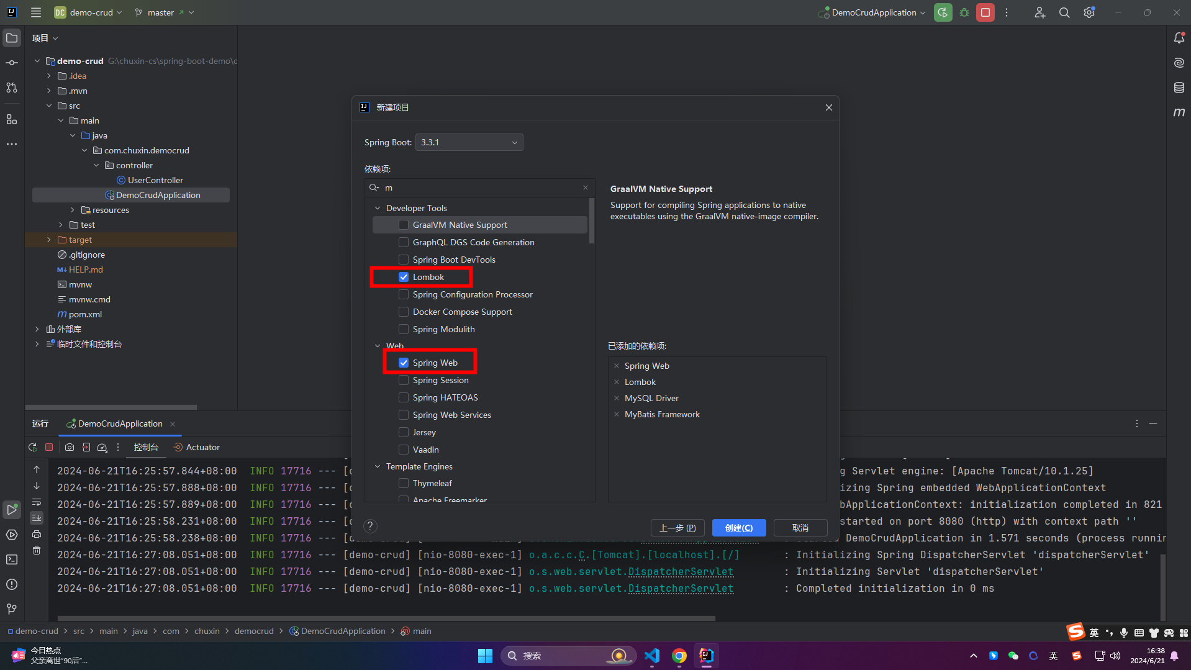
Task: Open the Windows Start menu
Action: click(x=485, y=656)
